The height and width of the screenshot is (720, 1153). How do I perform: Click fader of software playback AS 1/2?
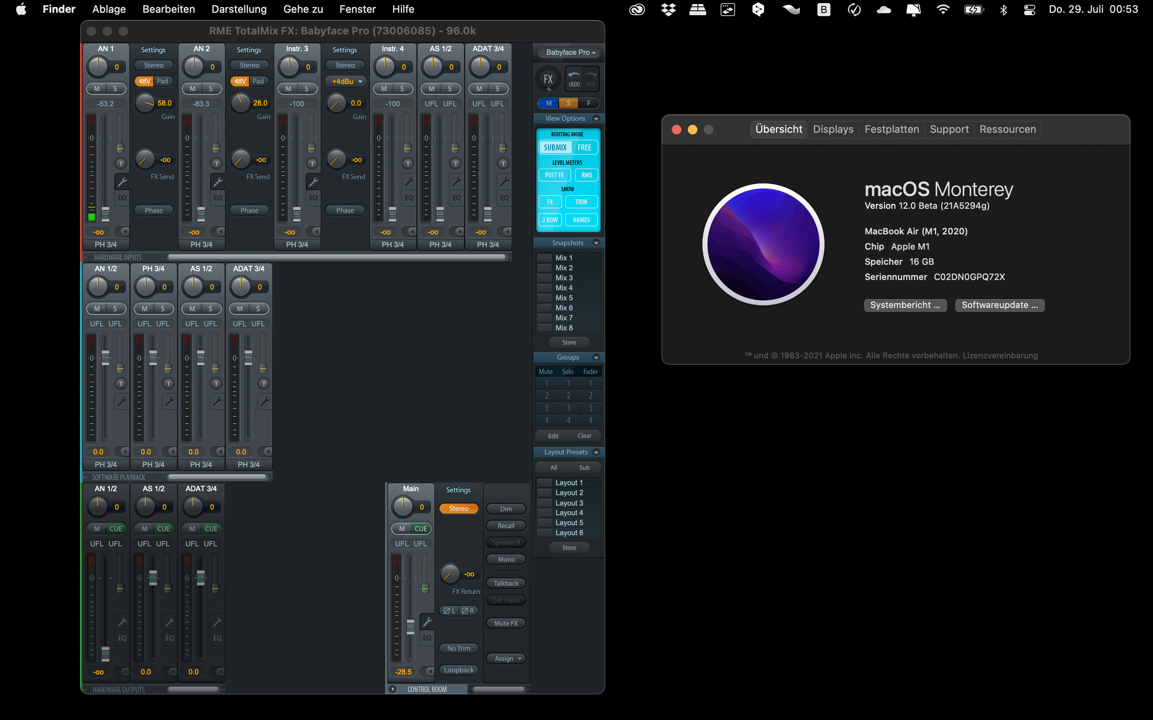201,357
